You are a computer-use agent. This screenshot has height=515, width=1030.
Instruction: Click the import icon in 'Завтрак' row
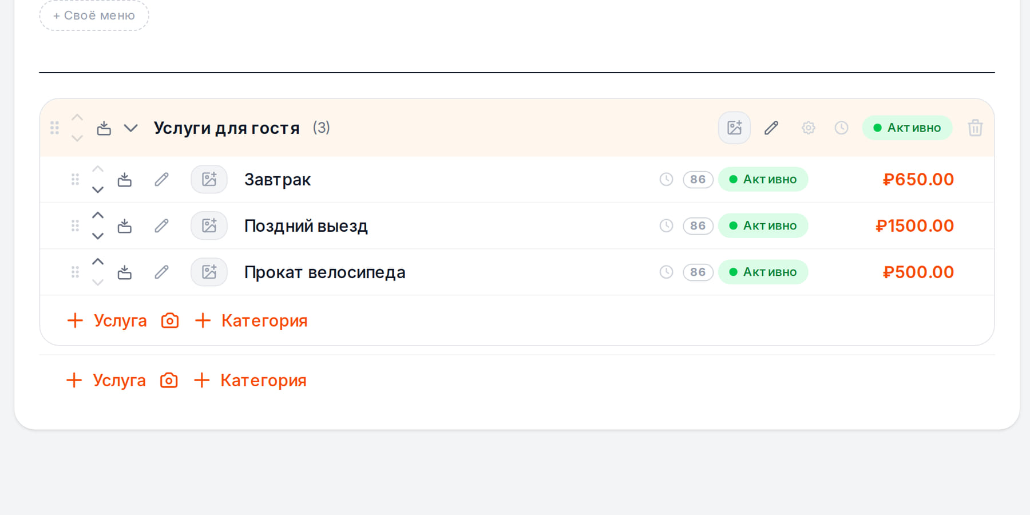coord(124,180)
